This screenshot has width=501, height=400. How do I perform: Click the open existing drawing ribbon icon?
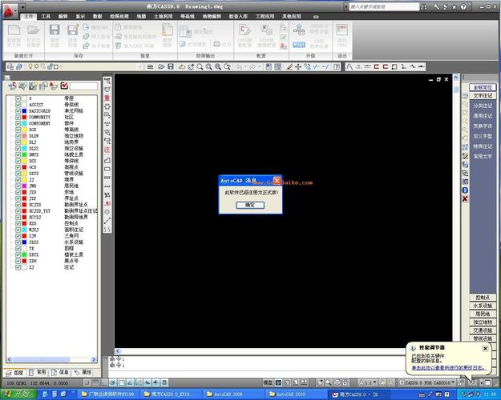33,30
